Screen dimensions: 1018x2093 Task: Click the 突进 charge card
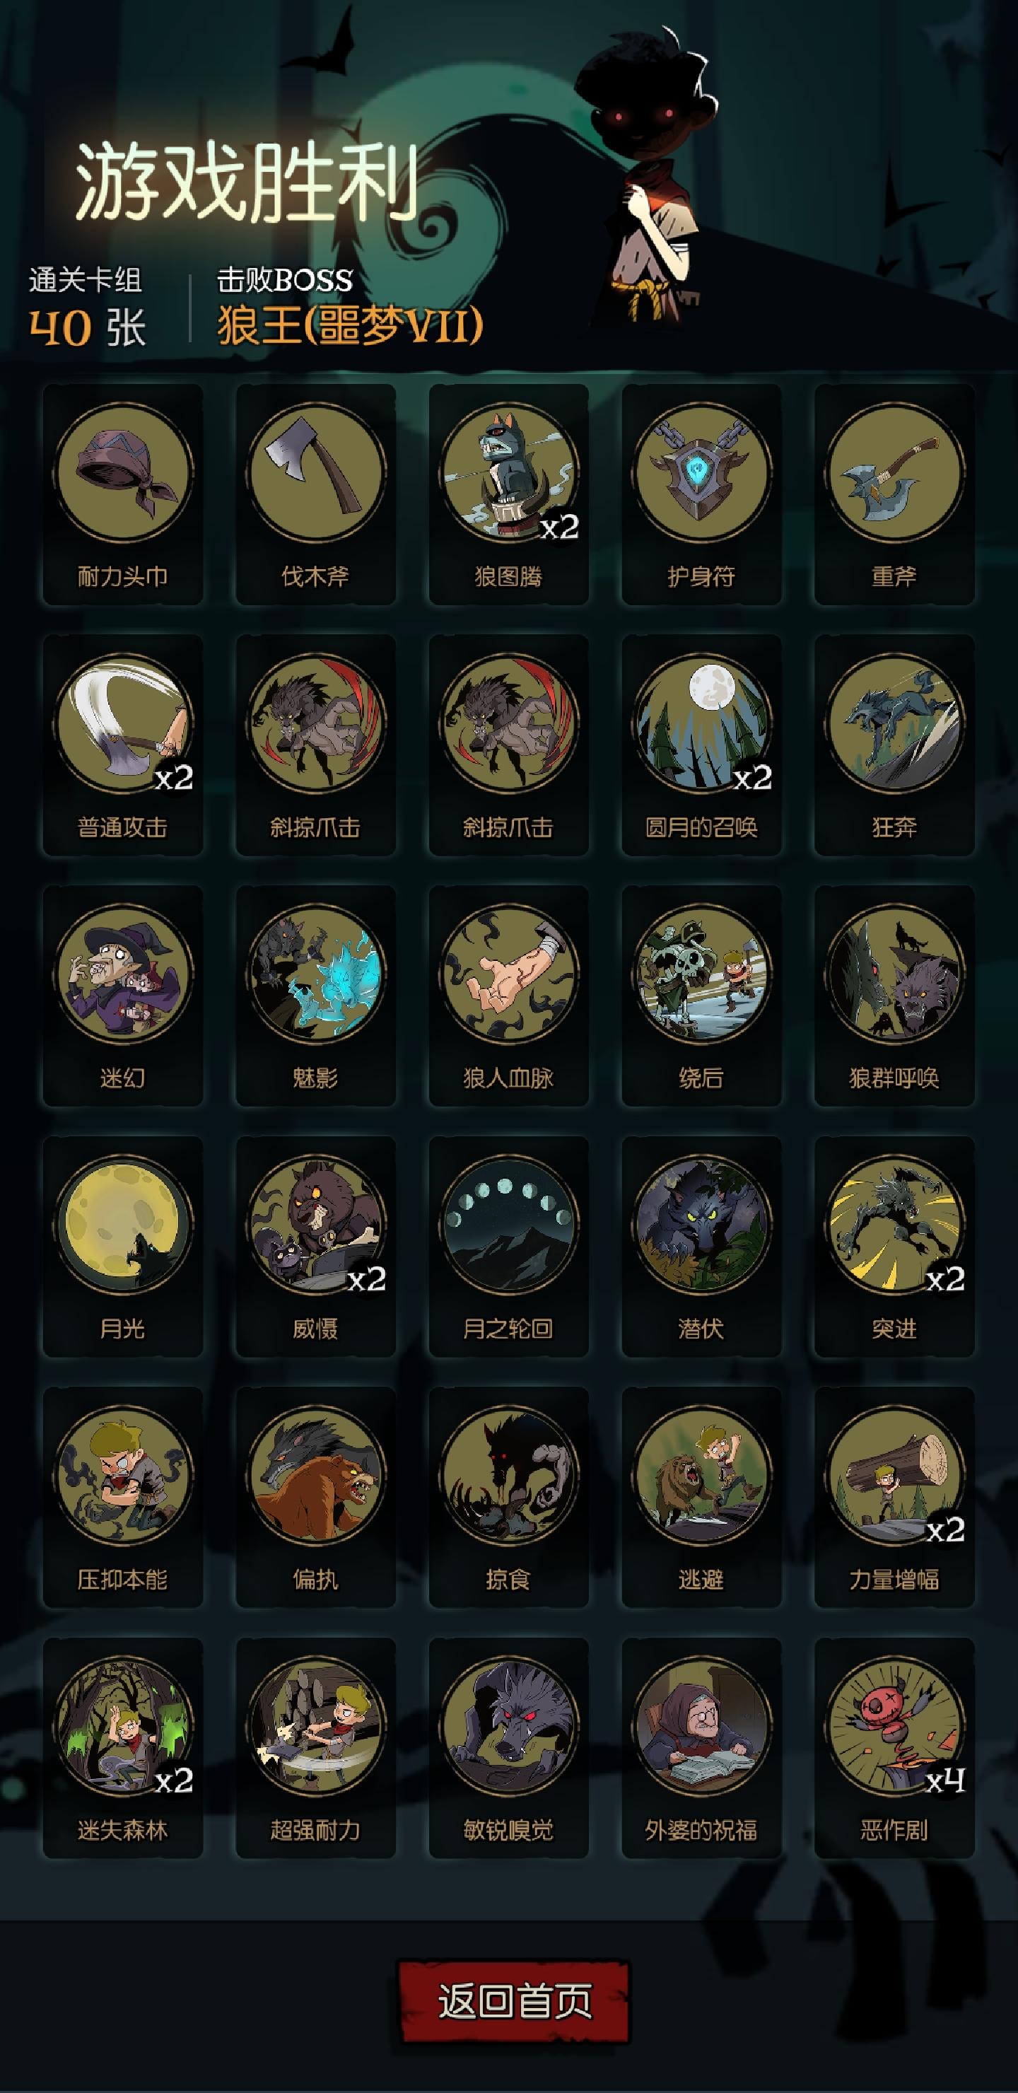pos(894,1247)
